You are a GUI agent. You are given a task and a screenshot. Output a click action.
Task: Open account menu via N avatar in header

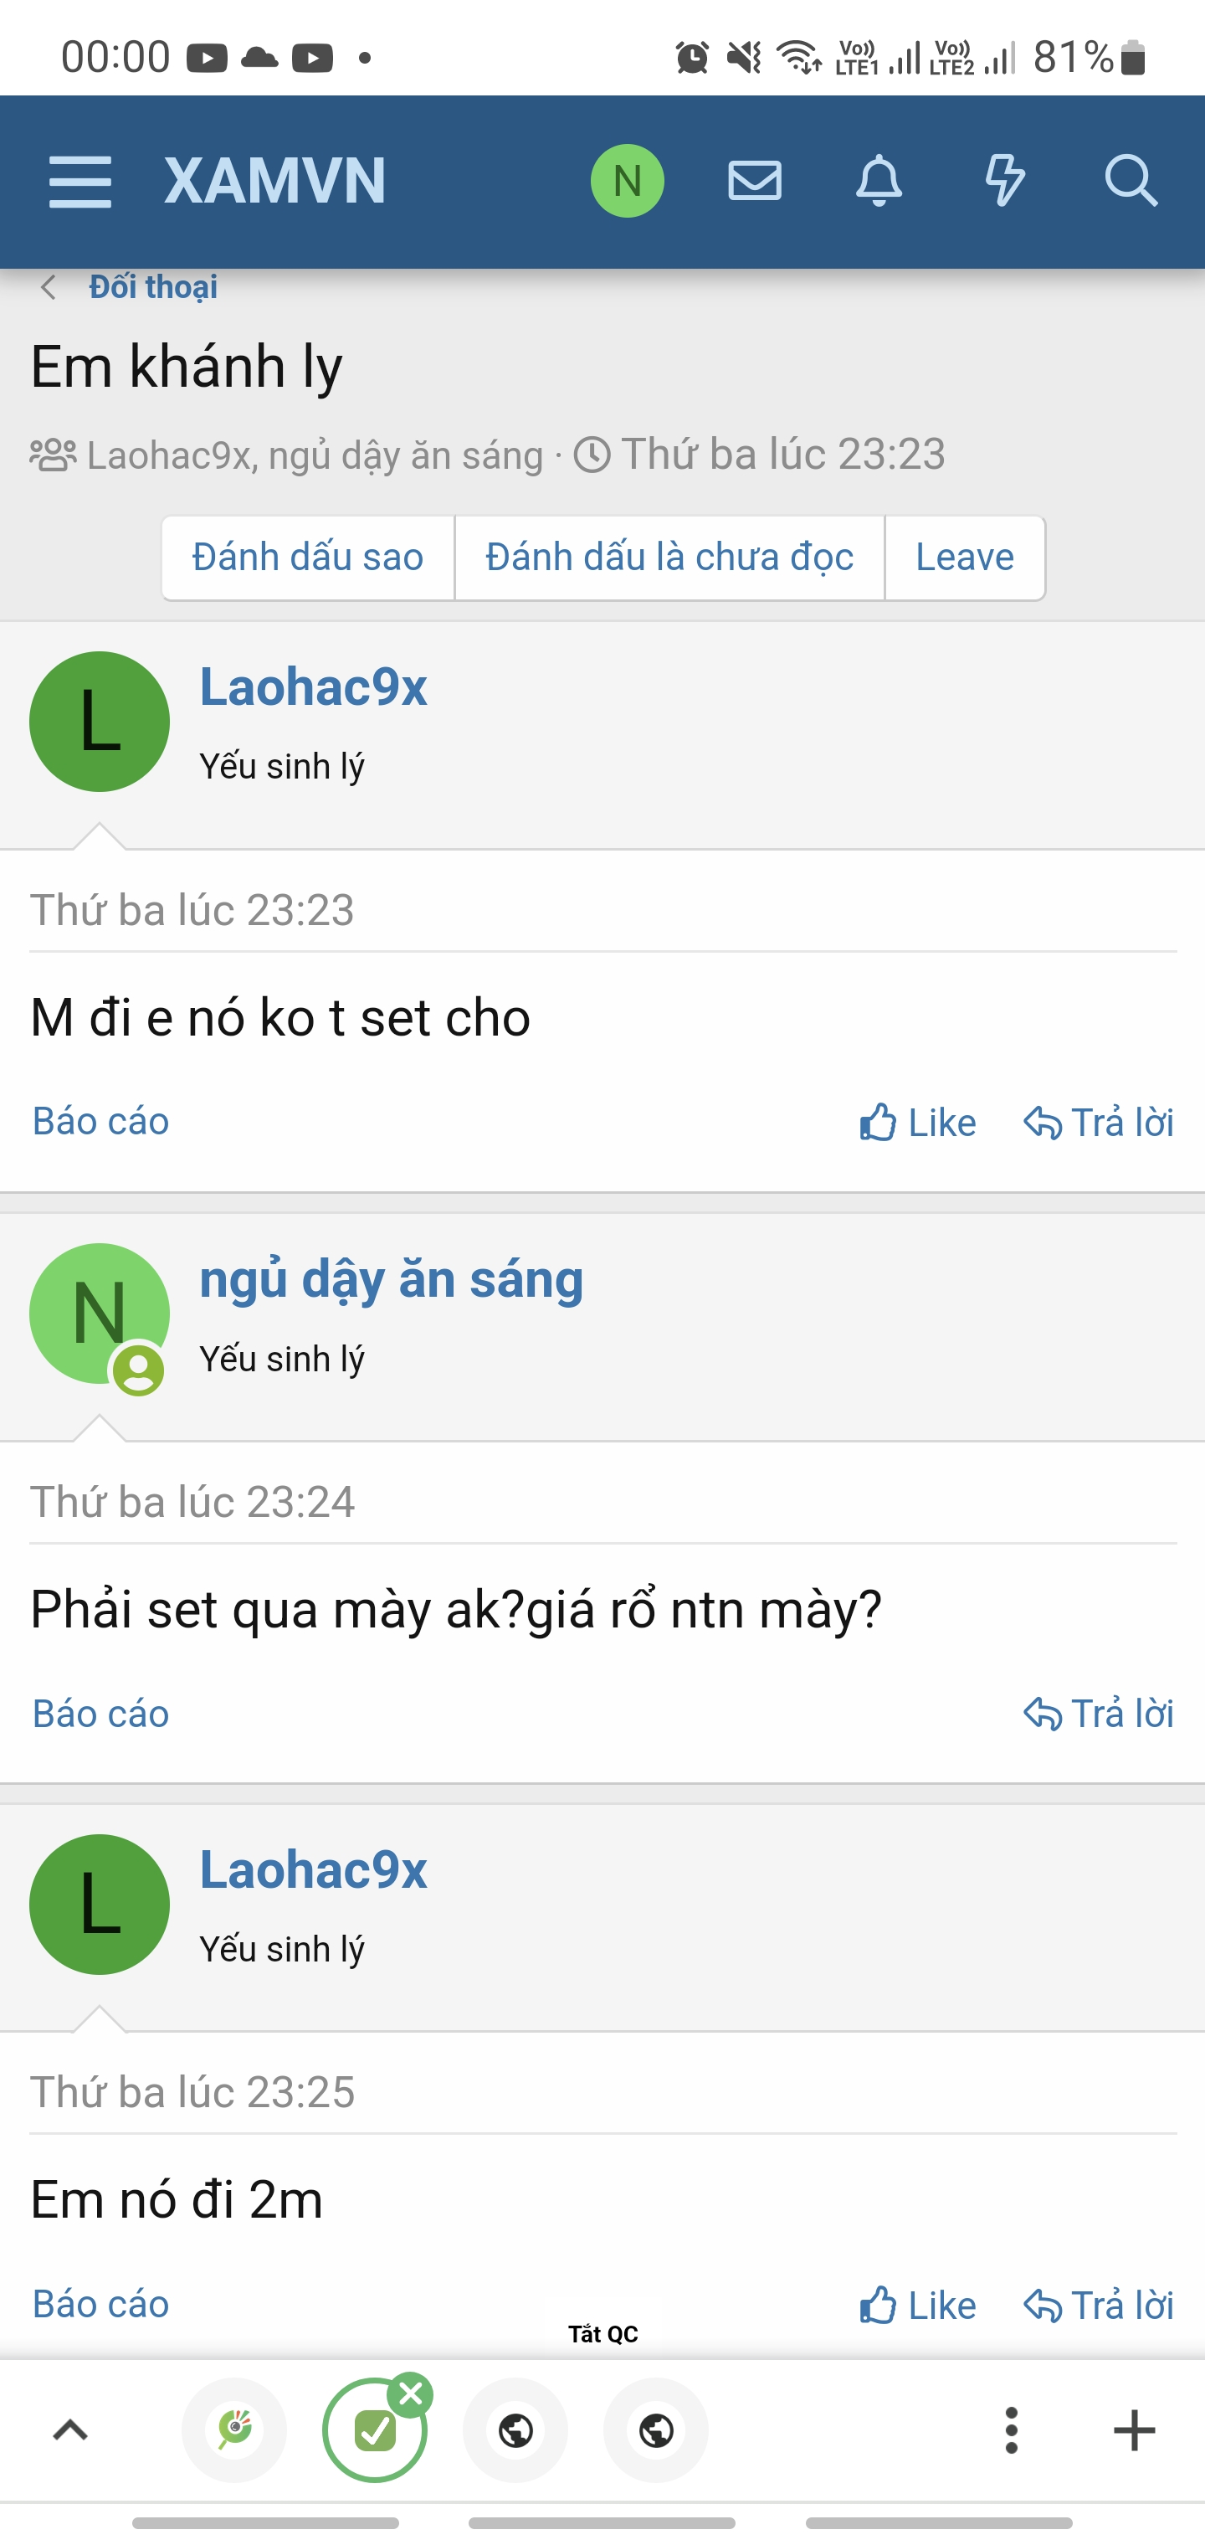628,182
